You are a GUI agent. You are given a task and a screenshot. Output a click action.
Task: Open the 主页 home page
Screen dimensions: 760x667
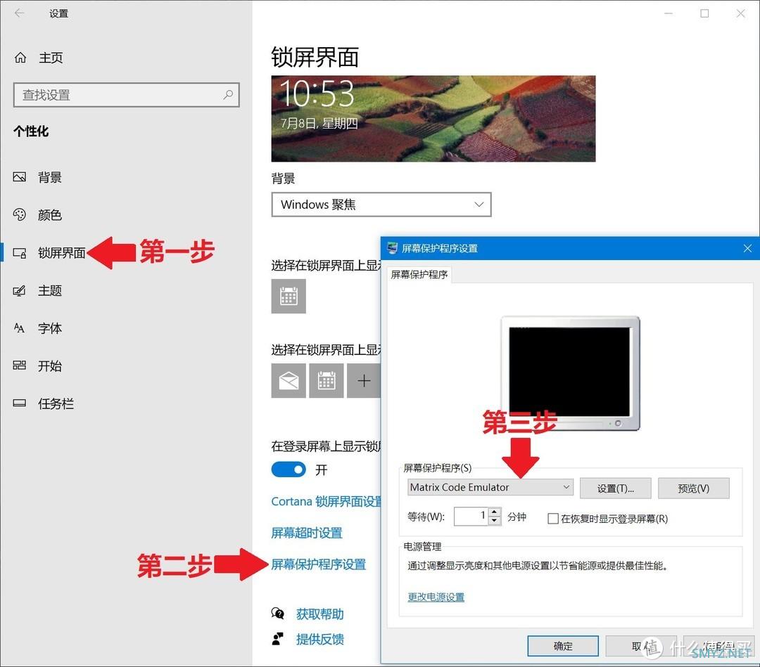click(x=39, y=58)
